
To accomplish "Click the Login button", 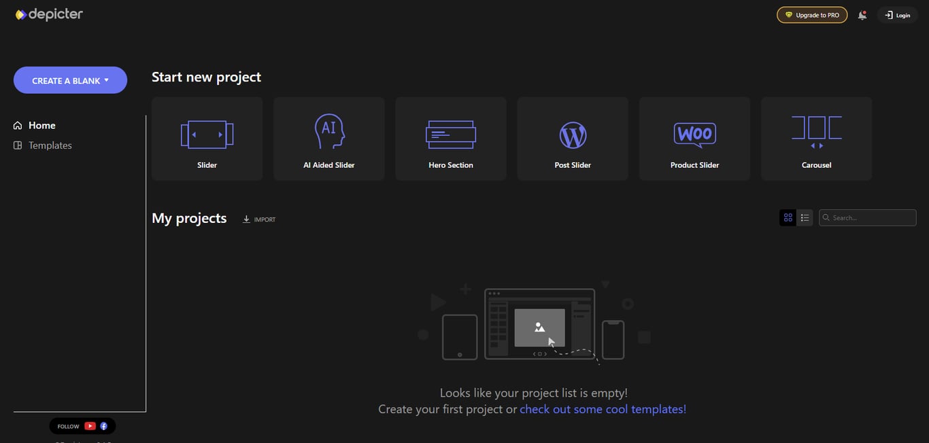I will [x=897, y=14].
